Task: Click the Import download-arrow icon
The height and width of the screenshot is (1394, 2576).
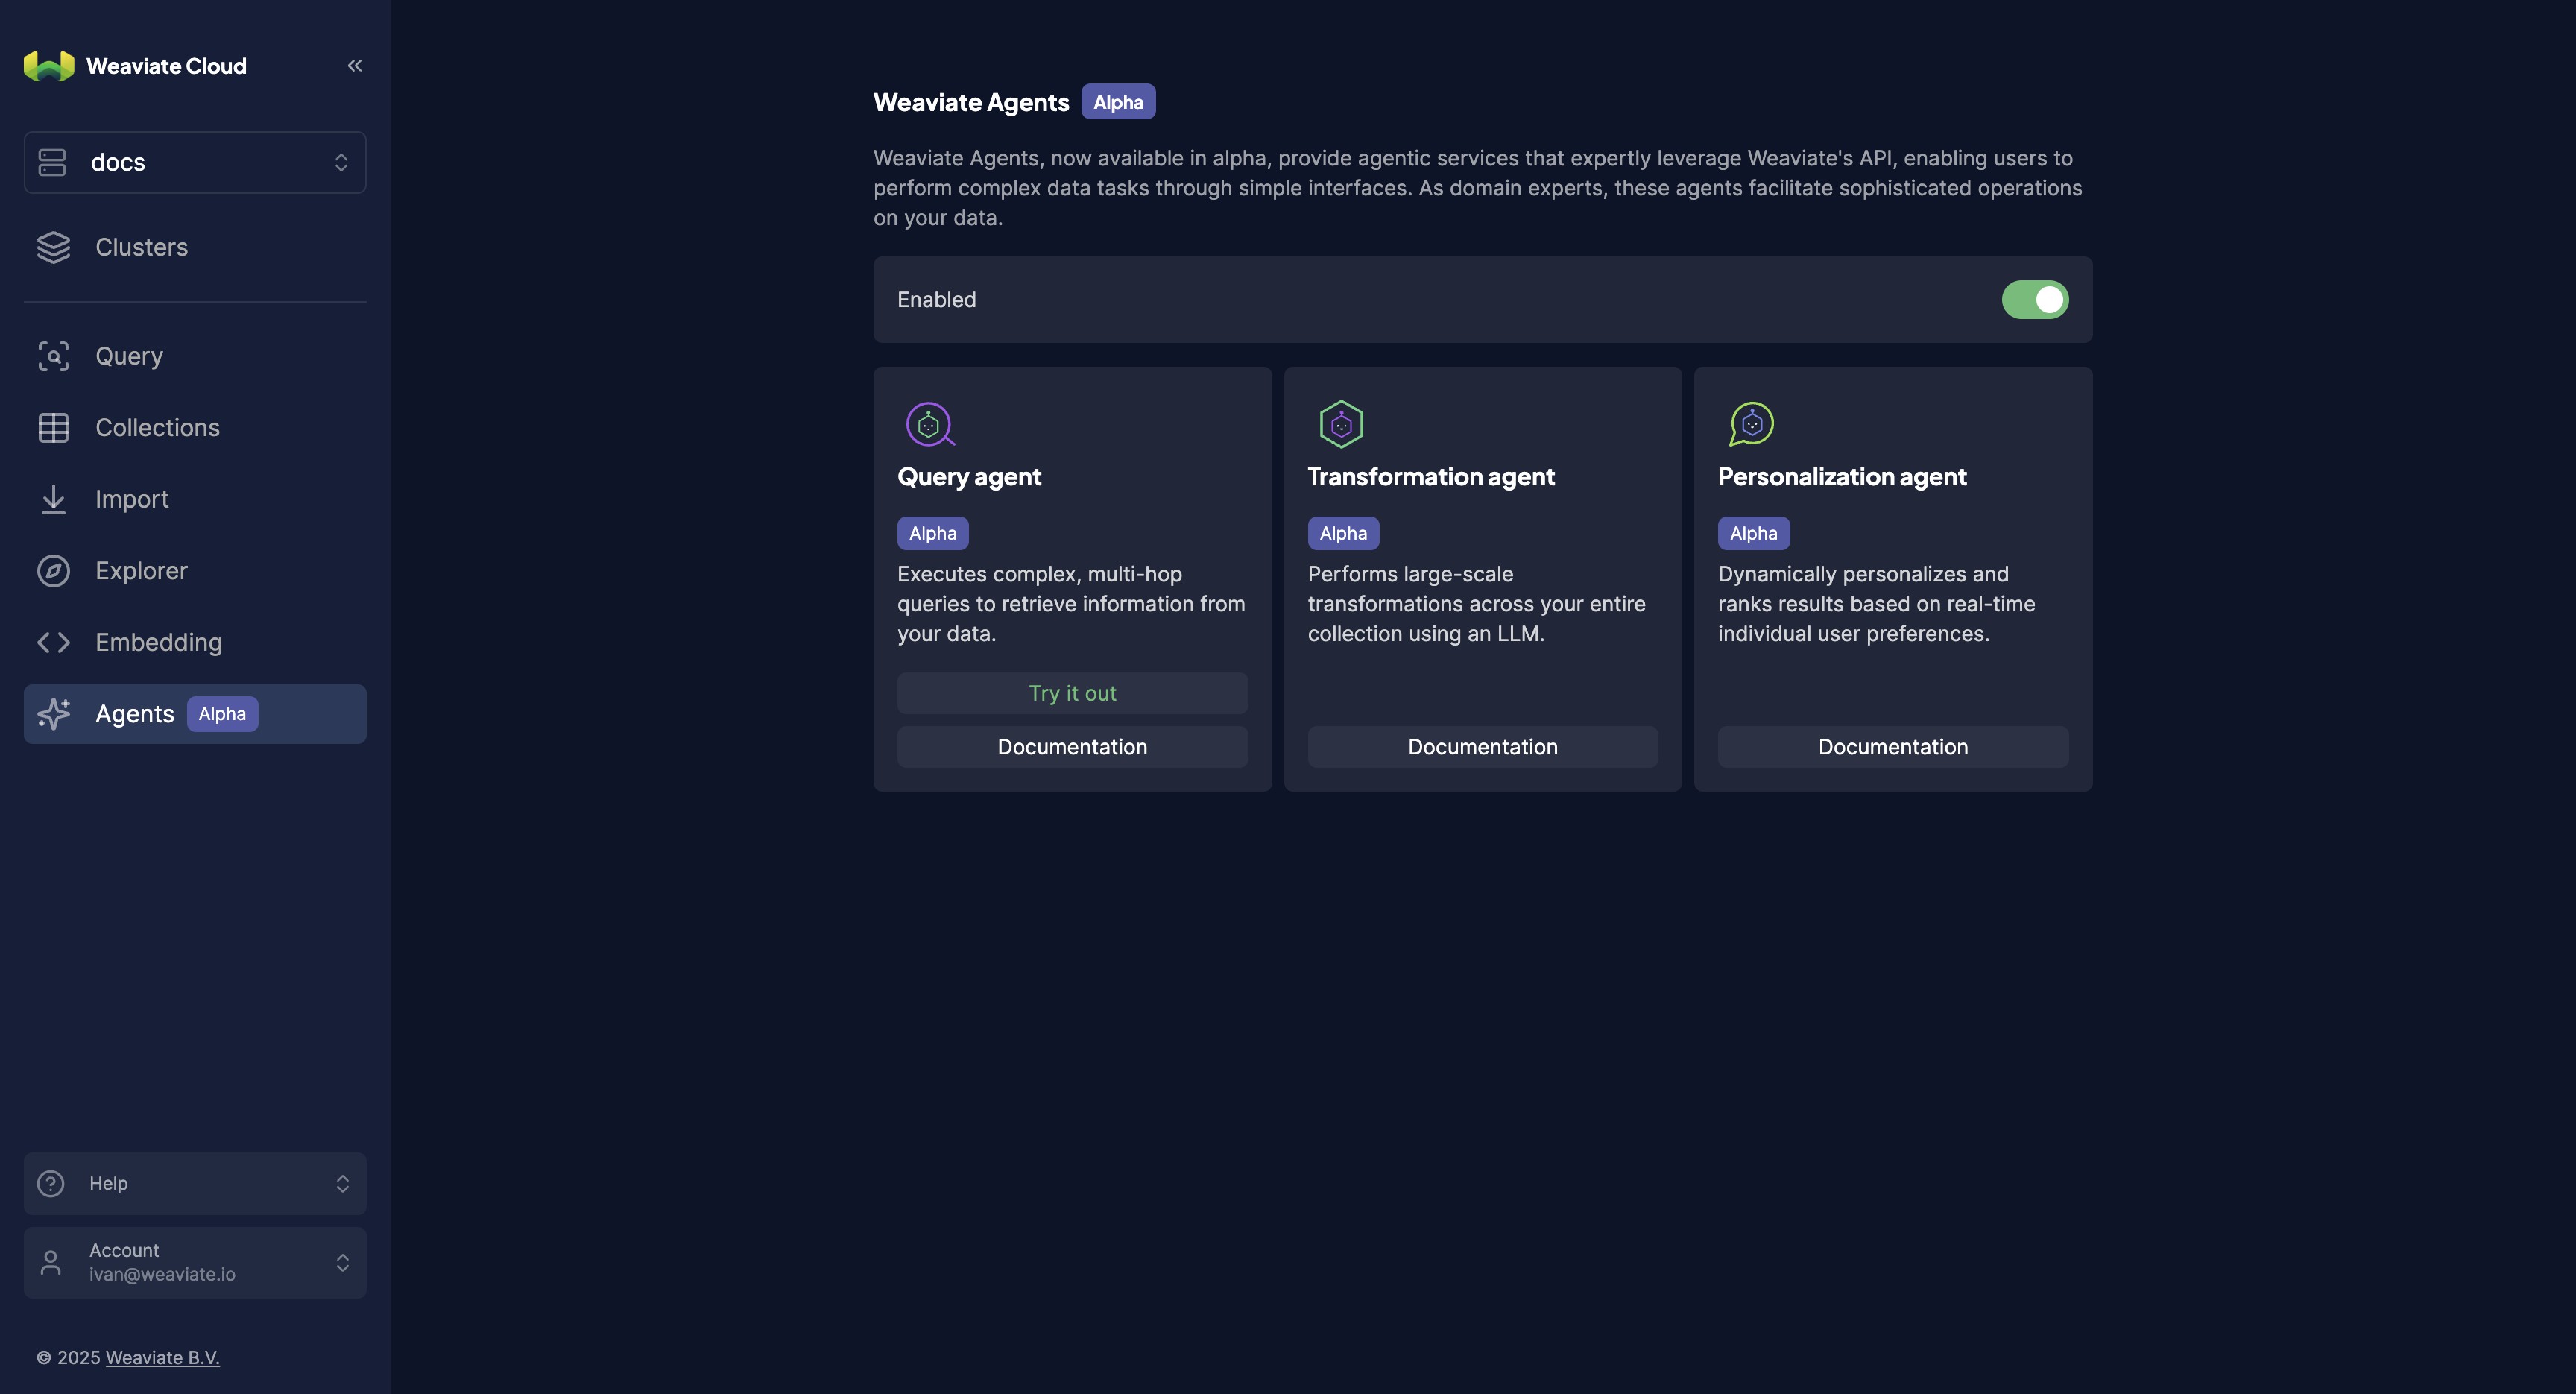Action: coord(54,499)
